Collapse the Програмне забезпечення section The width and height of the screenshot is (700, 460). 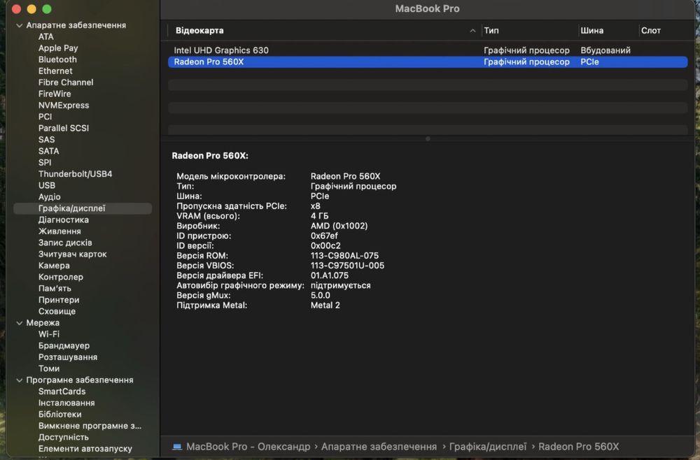(19, 380)
